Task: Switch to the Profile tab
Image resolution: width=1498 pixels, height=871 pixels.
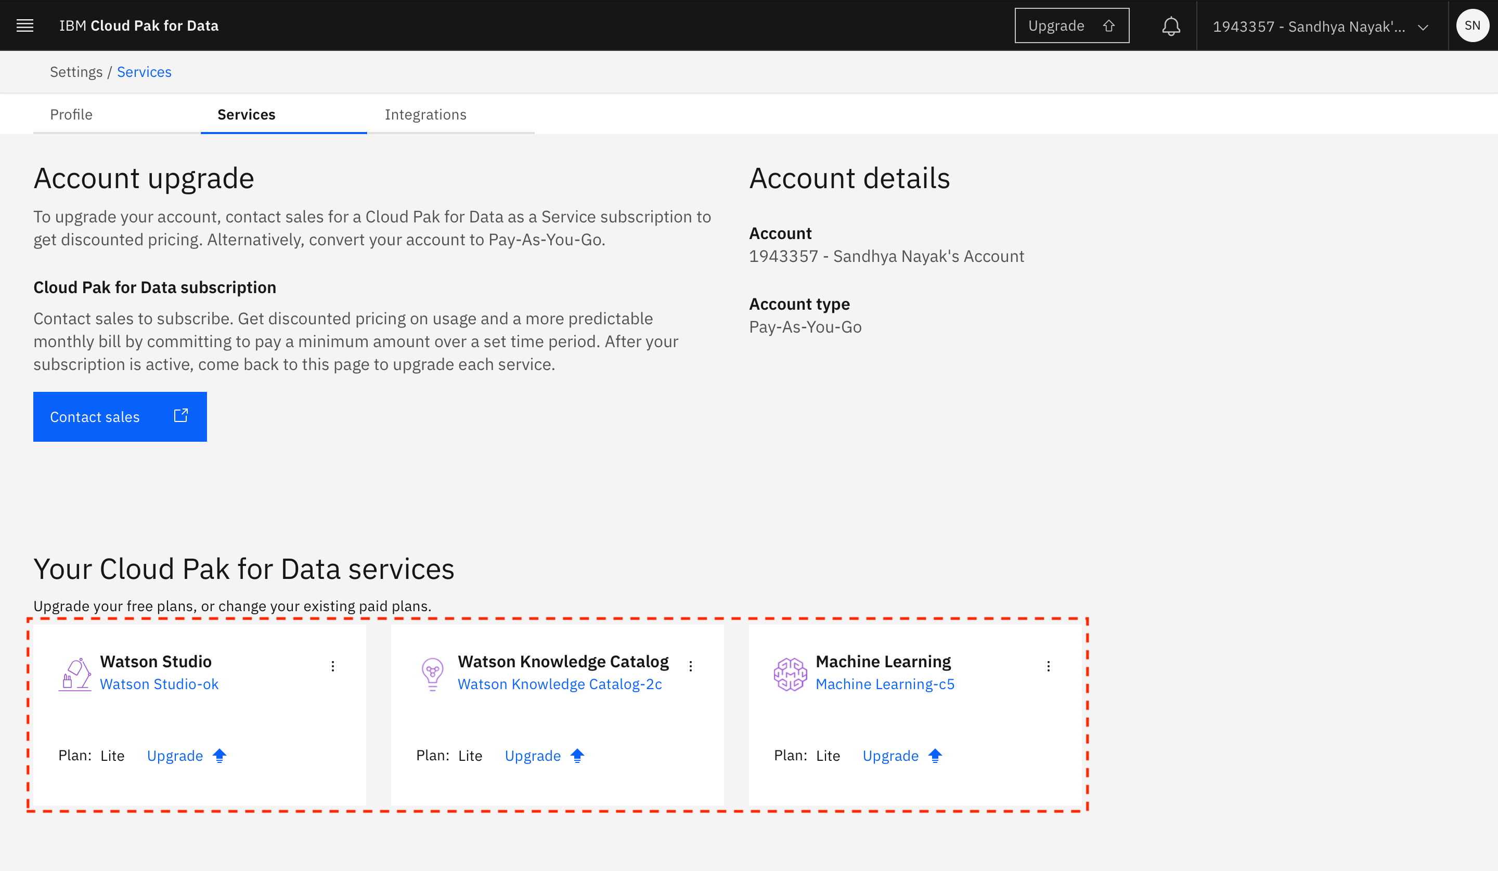Action: tap(71, 114)
